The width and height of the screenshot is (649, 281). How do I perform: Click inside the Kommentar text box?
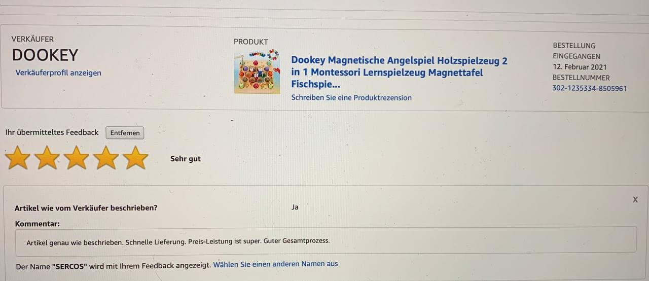[x=326, y=239]
